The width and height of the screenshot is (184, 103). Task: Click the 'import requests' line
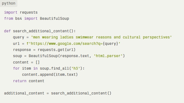click(21, 12)
